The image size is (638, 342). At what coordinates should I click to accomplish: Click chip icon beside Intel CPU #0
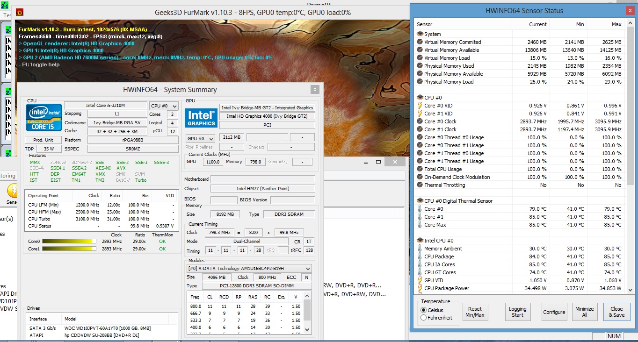point(420,241)
